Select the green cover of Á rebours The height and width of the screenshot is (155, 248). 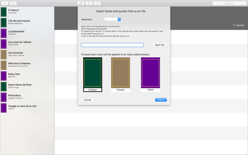[x=4, y=12]
